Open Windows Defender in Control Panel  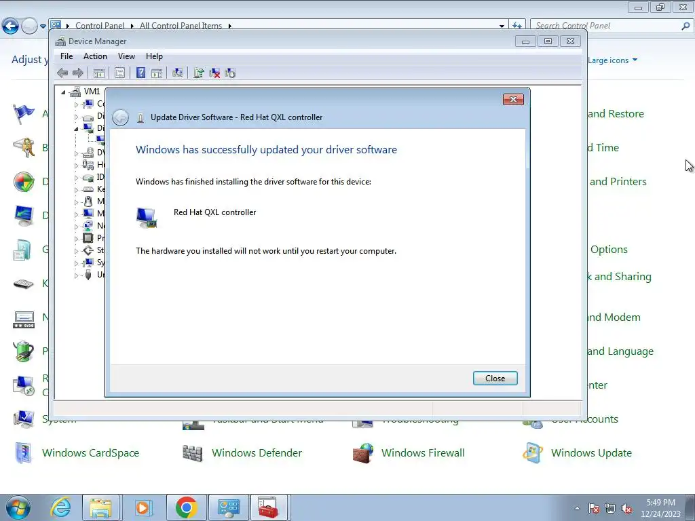257,452
